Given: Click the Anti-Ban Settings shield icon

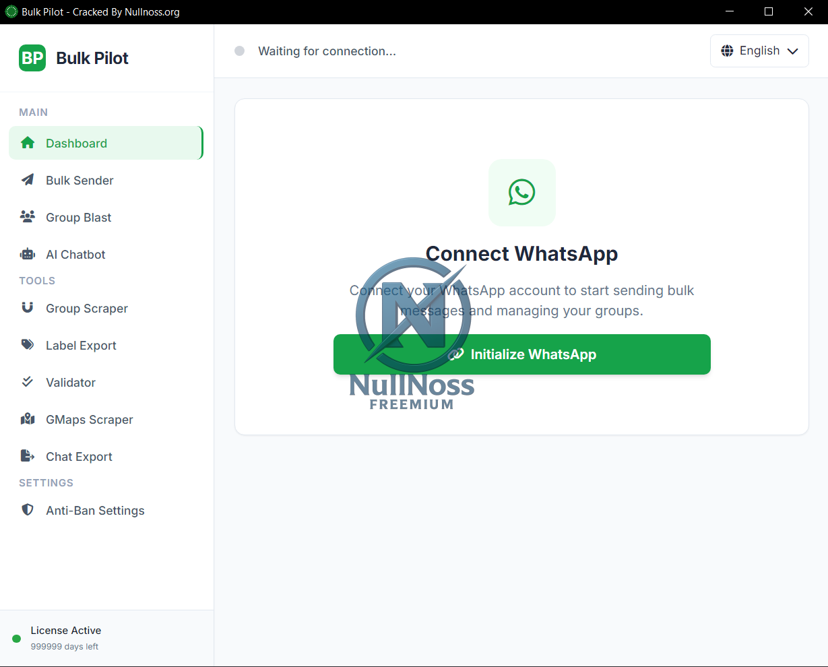Looking at the screenshot, I should 28,510.
